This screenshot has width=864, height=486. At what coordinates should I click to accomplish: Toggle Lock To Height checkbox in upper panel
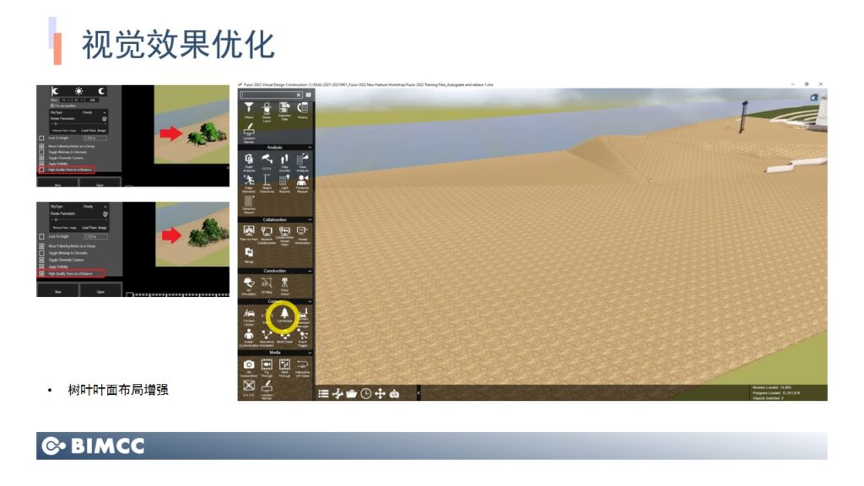(x=41, y=138)
